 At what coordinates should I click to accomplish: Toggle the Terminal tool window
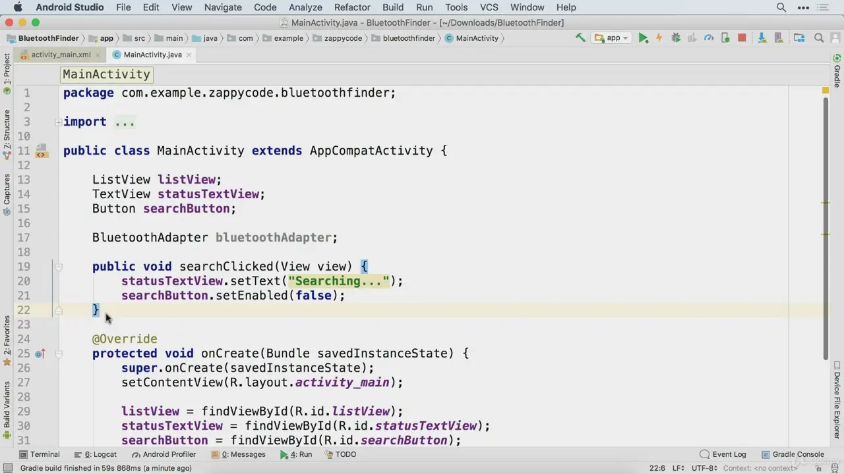coord(40,454)
